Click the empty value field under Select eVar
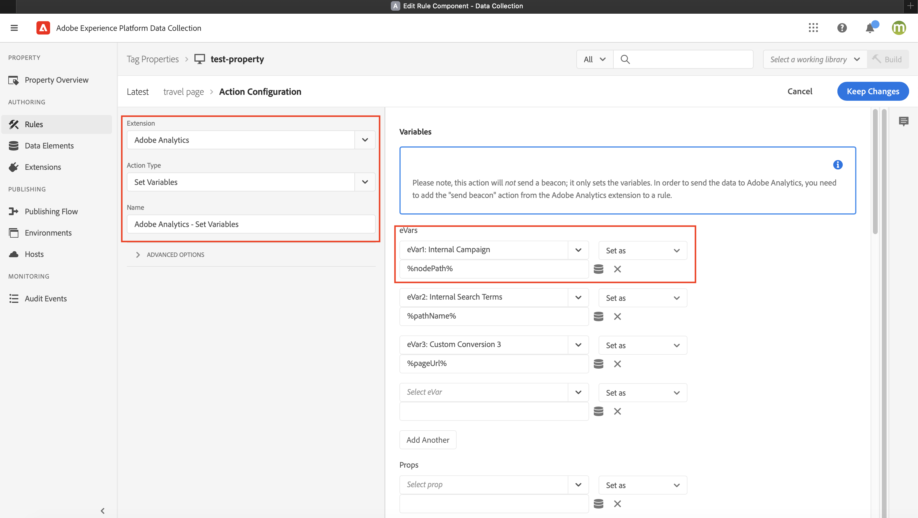The image size is (918, 518). pos(494,411)
